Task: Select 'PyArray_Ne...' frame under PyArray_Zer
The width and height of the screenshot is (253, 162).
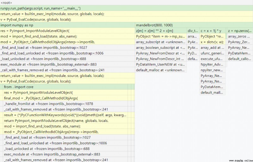Action: [240, 47]
